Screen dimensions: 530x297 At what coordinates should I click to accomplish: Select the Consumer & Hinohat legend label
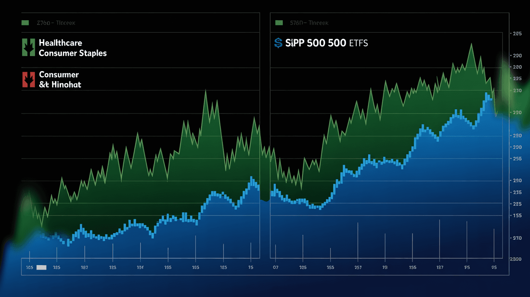60,79
